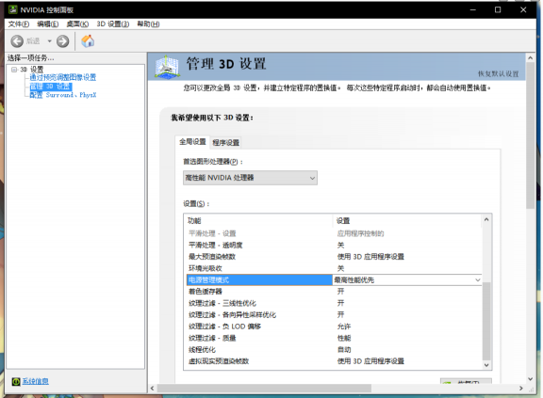Screen dimensions: 543x398
Task: Select 配置 Surround、PhysX tree item
Action: pyautogui.click(x=62, y=95)
